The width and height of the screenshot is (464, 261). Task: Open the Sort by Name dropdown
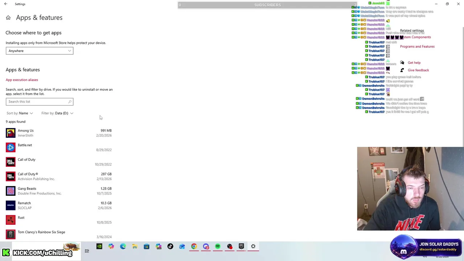pos(20,113)
